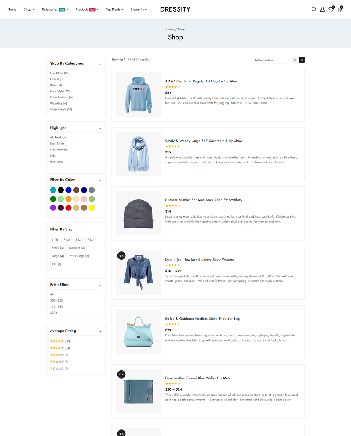The image size is (351, 436).
Task: Click the DRESSITY logo
Action: point(175,9)
